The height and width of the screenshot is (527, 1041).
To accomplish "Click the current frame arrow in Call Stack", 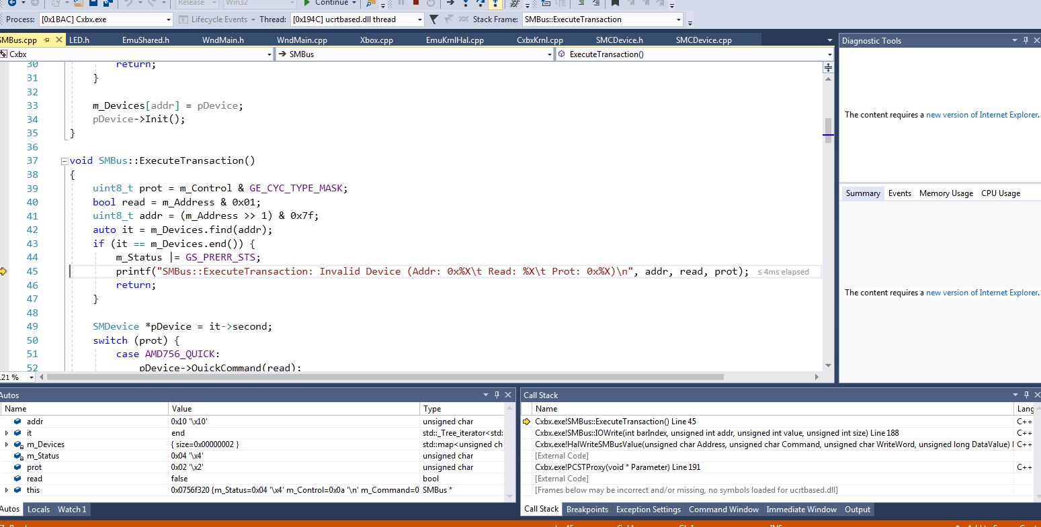I will tap(527, 422).
